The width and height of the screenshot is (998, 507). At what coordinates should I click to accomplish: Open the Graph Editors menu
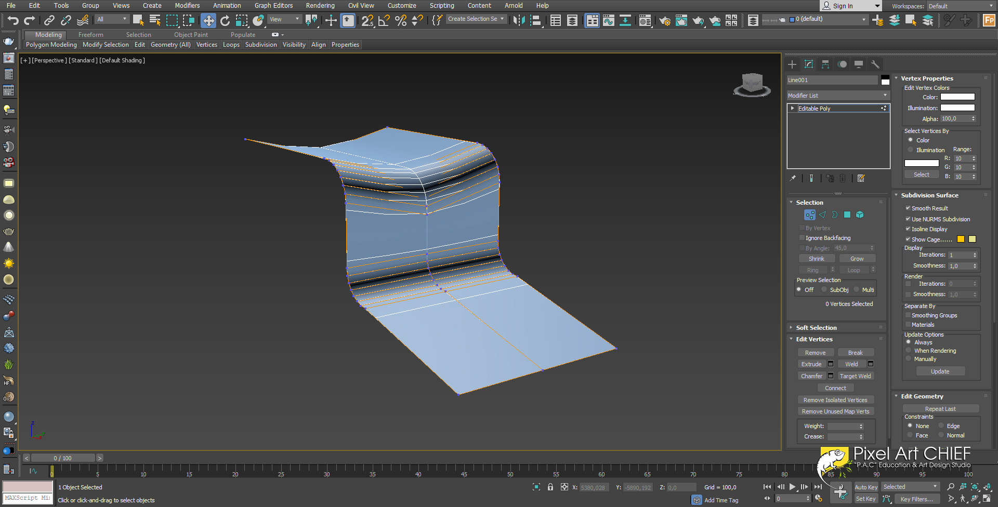[x=273, y=6]
